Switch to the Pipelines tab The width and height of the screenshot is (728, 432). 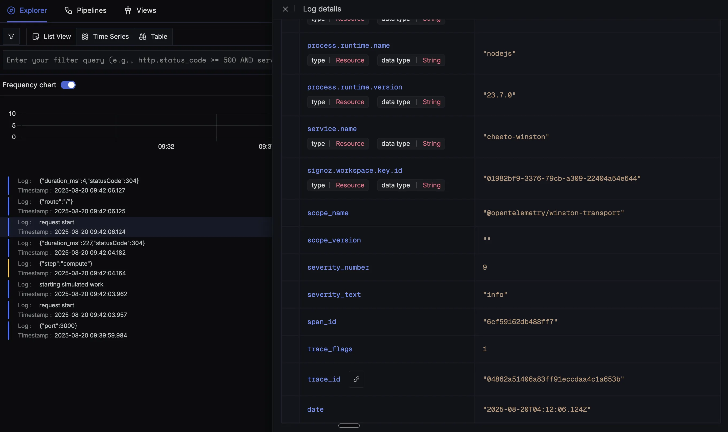(x=85, y=10)
